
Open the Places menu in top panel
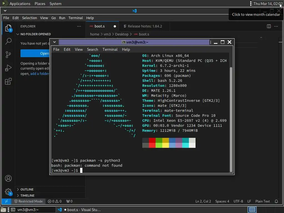40,4
